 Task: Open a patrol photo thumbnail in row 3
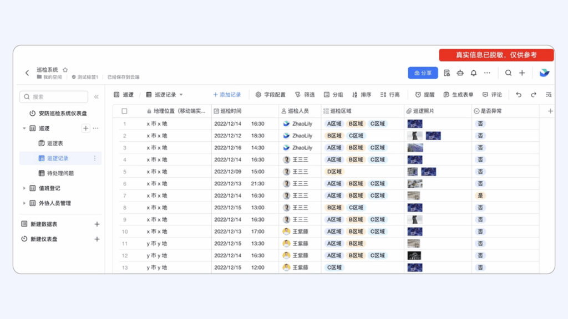[417, 147]
